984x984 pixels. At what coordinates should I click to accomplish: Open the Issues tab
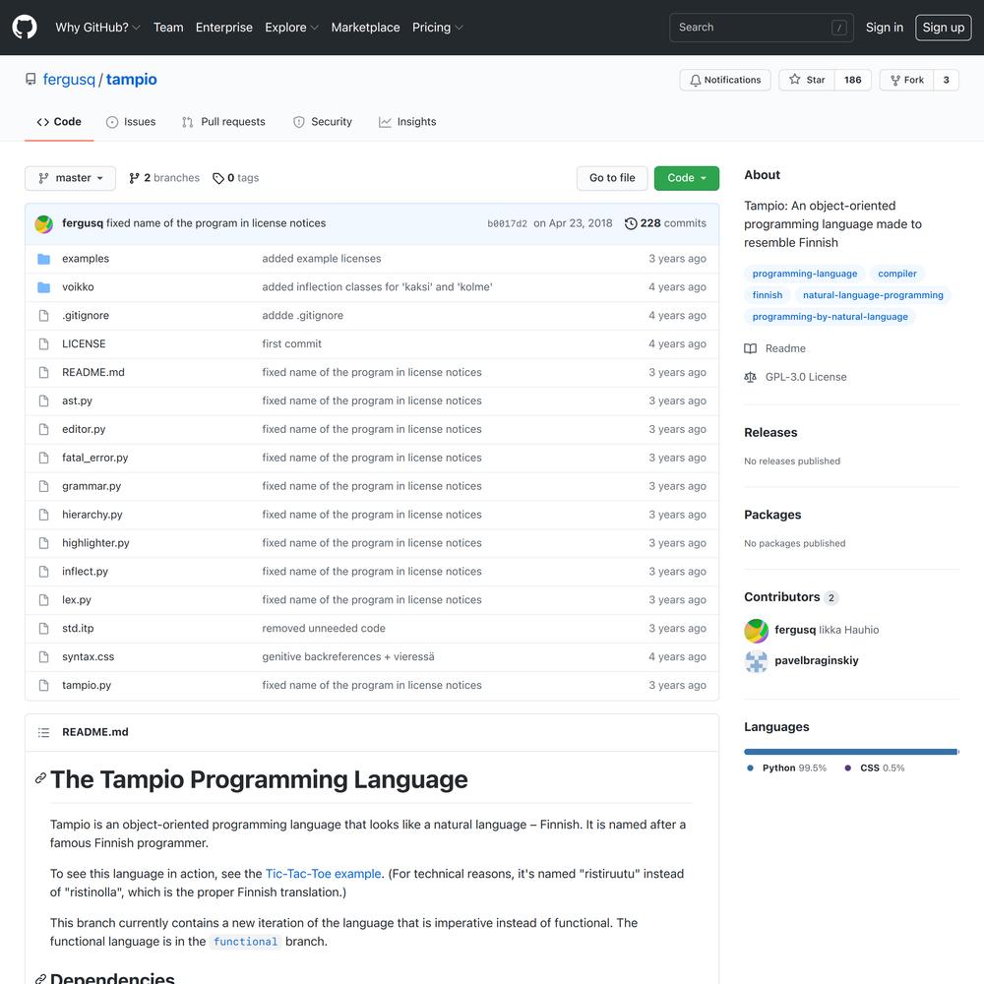[x=131, y=122]
